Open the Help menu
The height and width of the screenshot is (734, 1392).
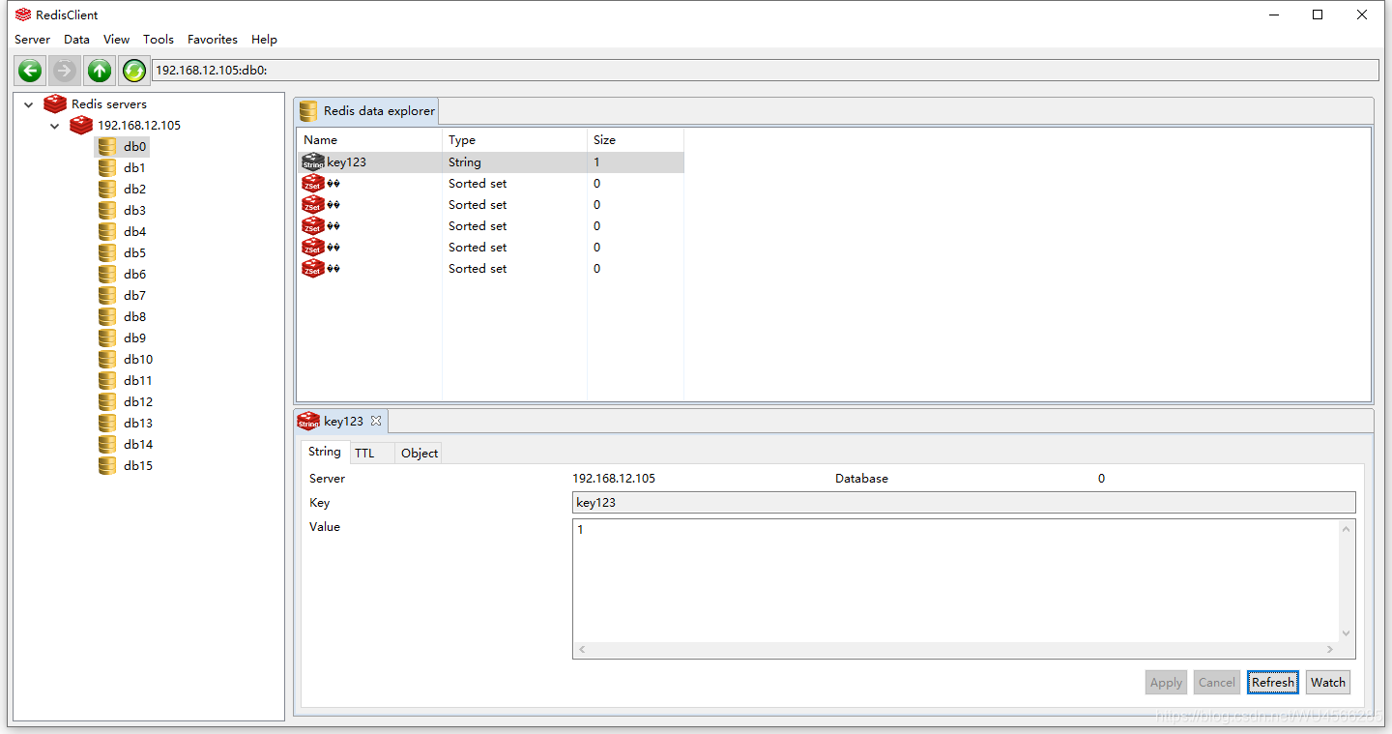pos(264,40)
